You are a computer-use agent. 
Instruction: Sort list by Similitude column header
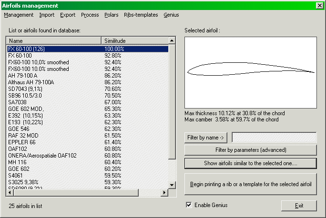pyautogui.click(x=135, y=41)
